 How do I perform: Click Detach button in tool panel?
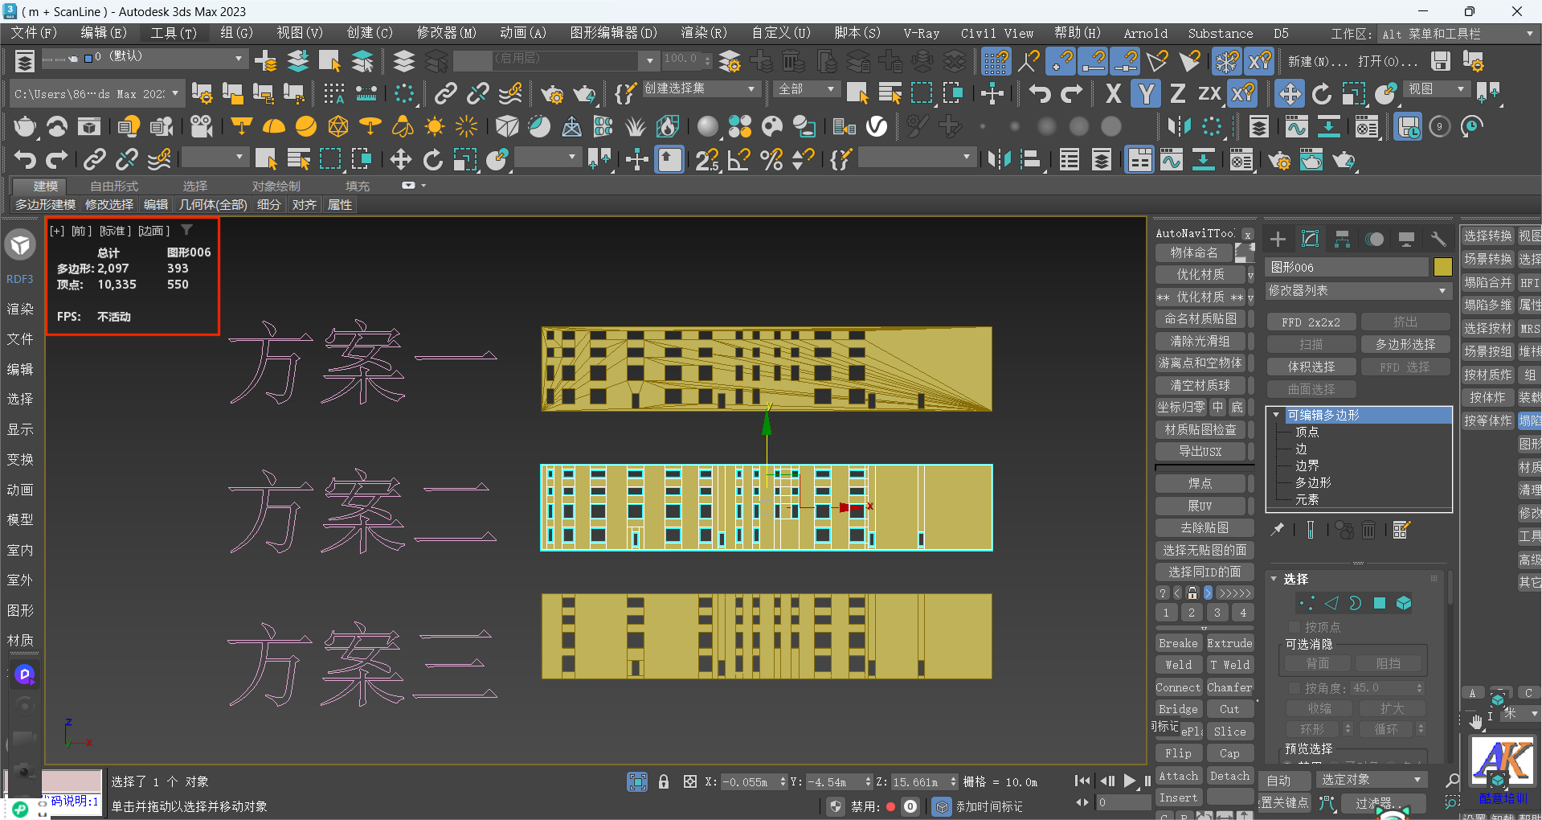(x=1229, y=776)
